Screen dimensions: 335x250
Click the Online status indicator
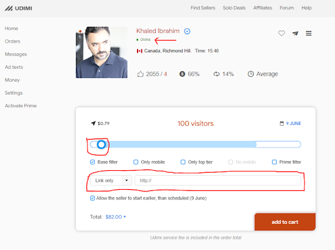click(x=144, y=40)
